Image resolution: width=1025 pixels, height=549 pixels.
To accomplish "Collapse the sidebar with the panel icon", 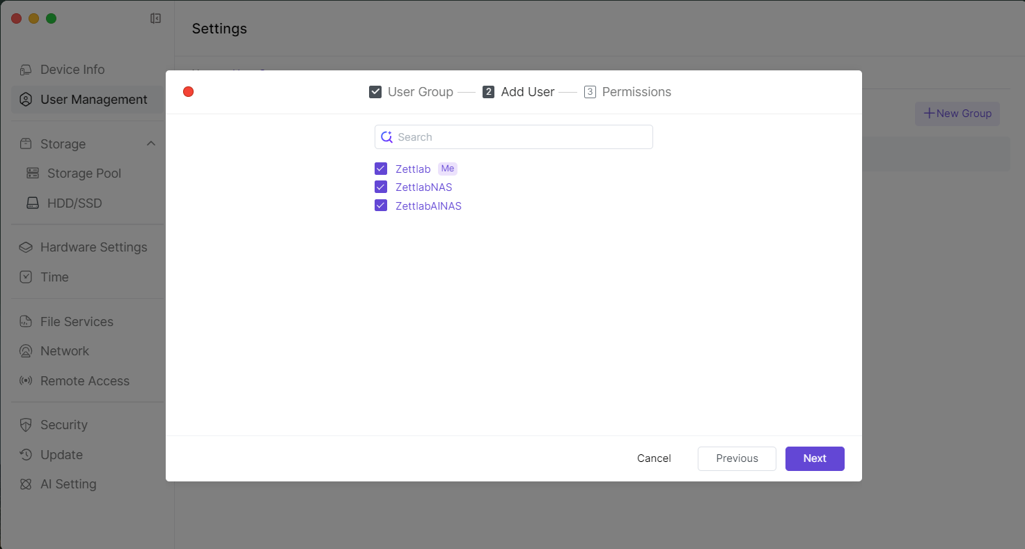I will [x=156, y=19].
